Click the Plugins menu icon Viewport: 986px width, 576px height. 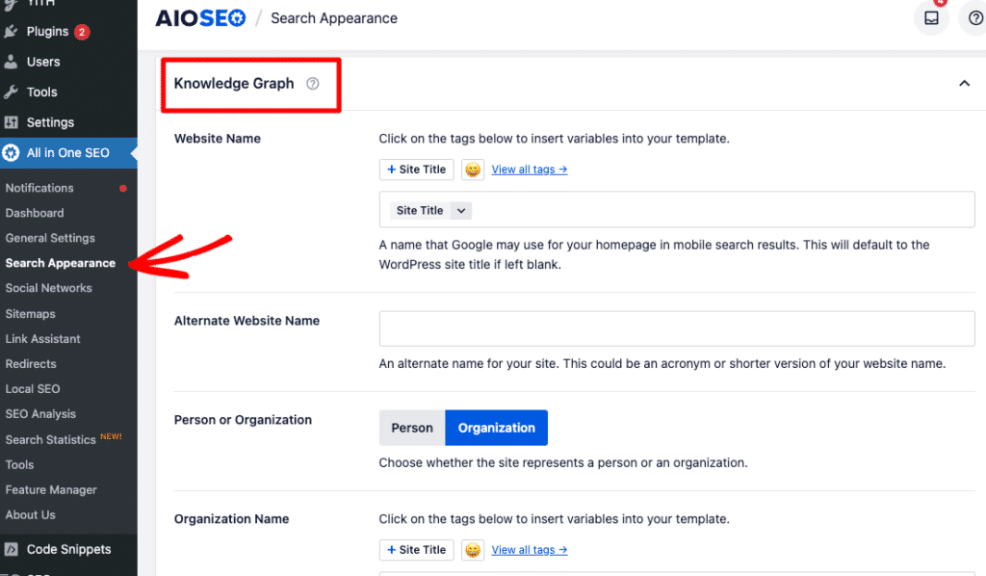pos(12,32)
